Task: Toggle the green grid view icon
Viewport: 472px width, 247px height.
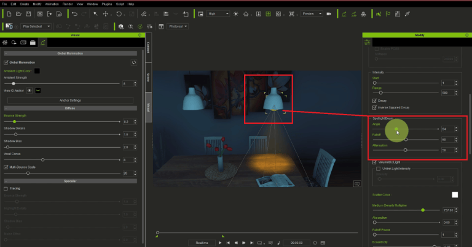Action: (x=268, y=14)
